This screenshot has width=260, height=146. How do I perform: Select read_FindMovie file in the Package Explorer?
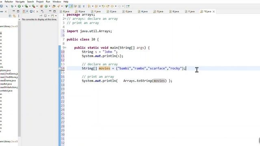(x=9, y=77)
